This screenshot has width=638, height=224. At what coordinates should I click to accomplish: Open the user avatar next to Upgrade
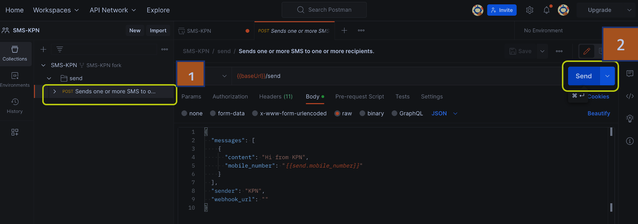pos(563,10)
